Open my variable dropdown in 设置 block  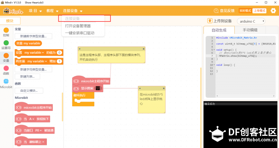click(34, 53)
